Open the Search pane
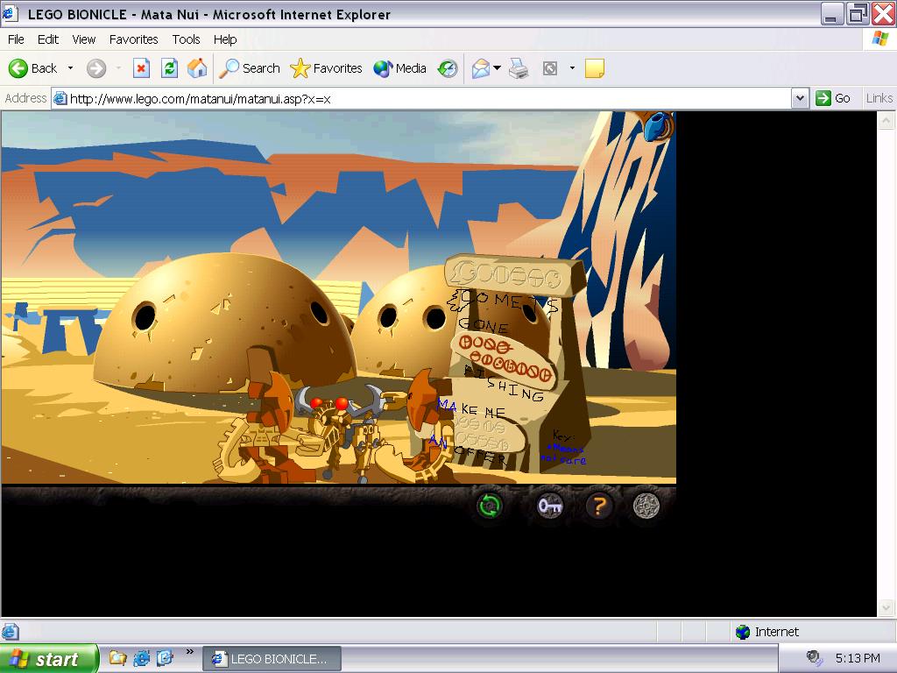 tap(250, 68)
